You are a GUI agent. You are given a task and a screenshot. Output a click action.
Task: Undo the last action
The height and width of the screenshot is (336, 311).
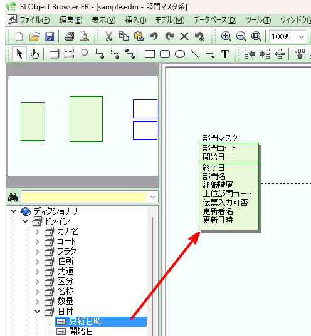pyautogui.click(x=154, y=36)
